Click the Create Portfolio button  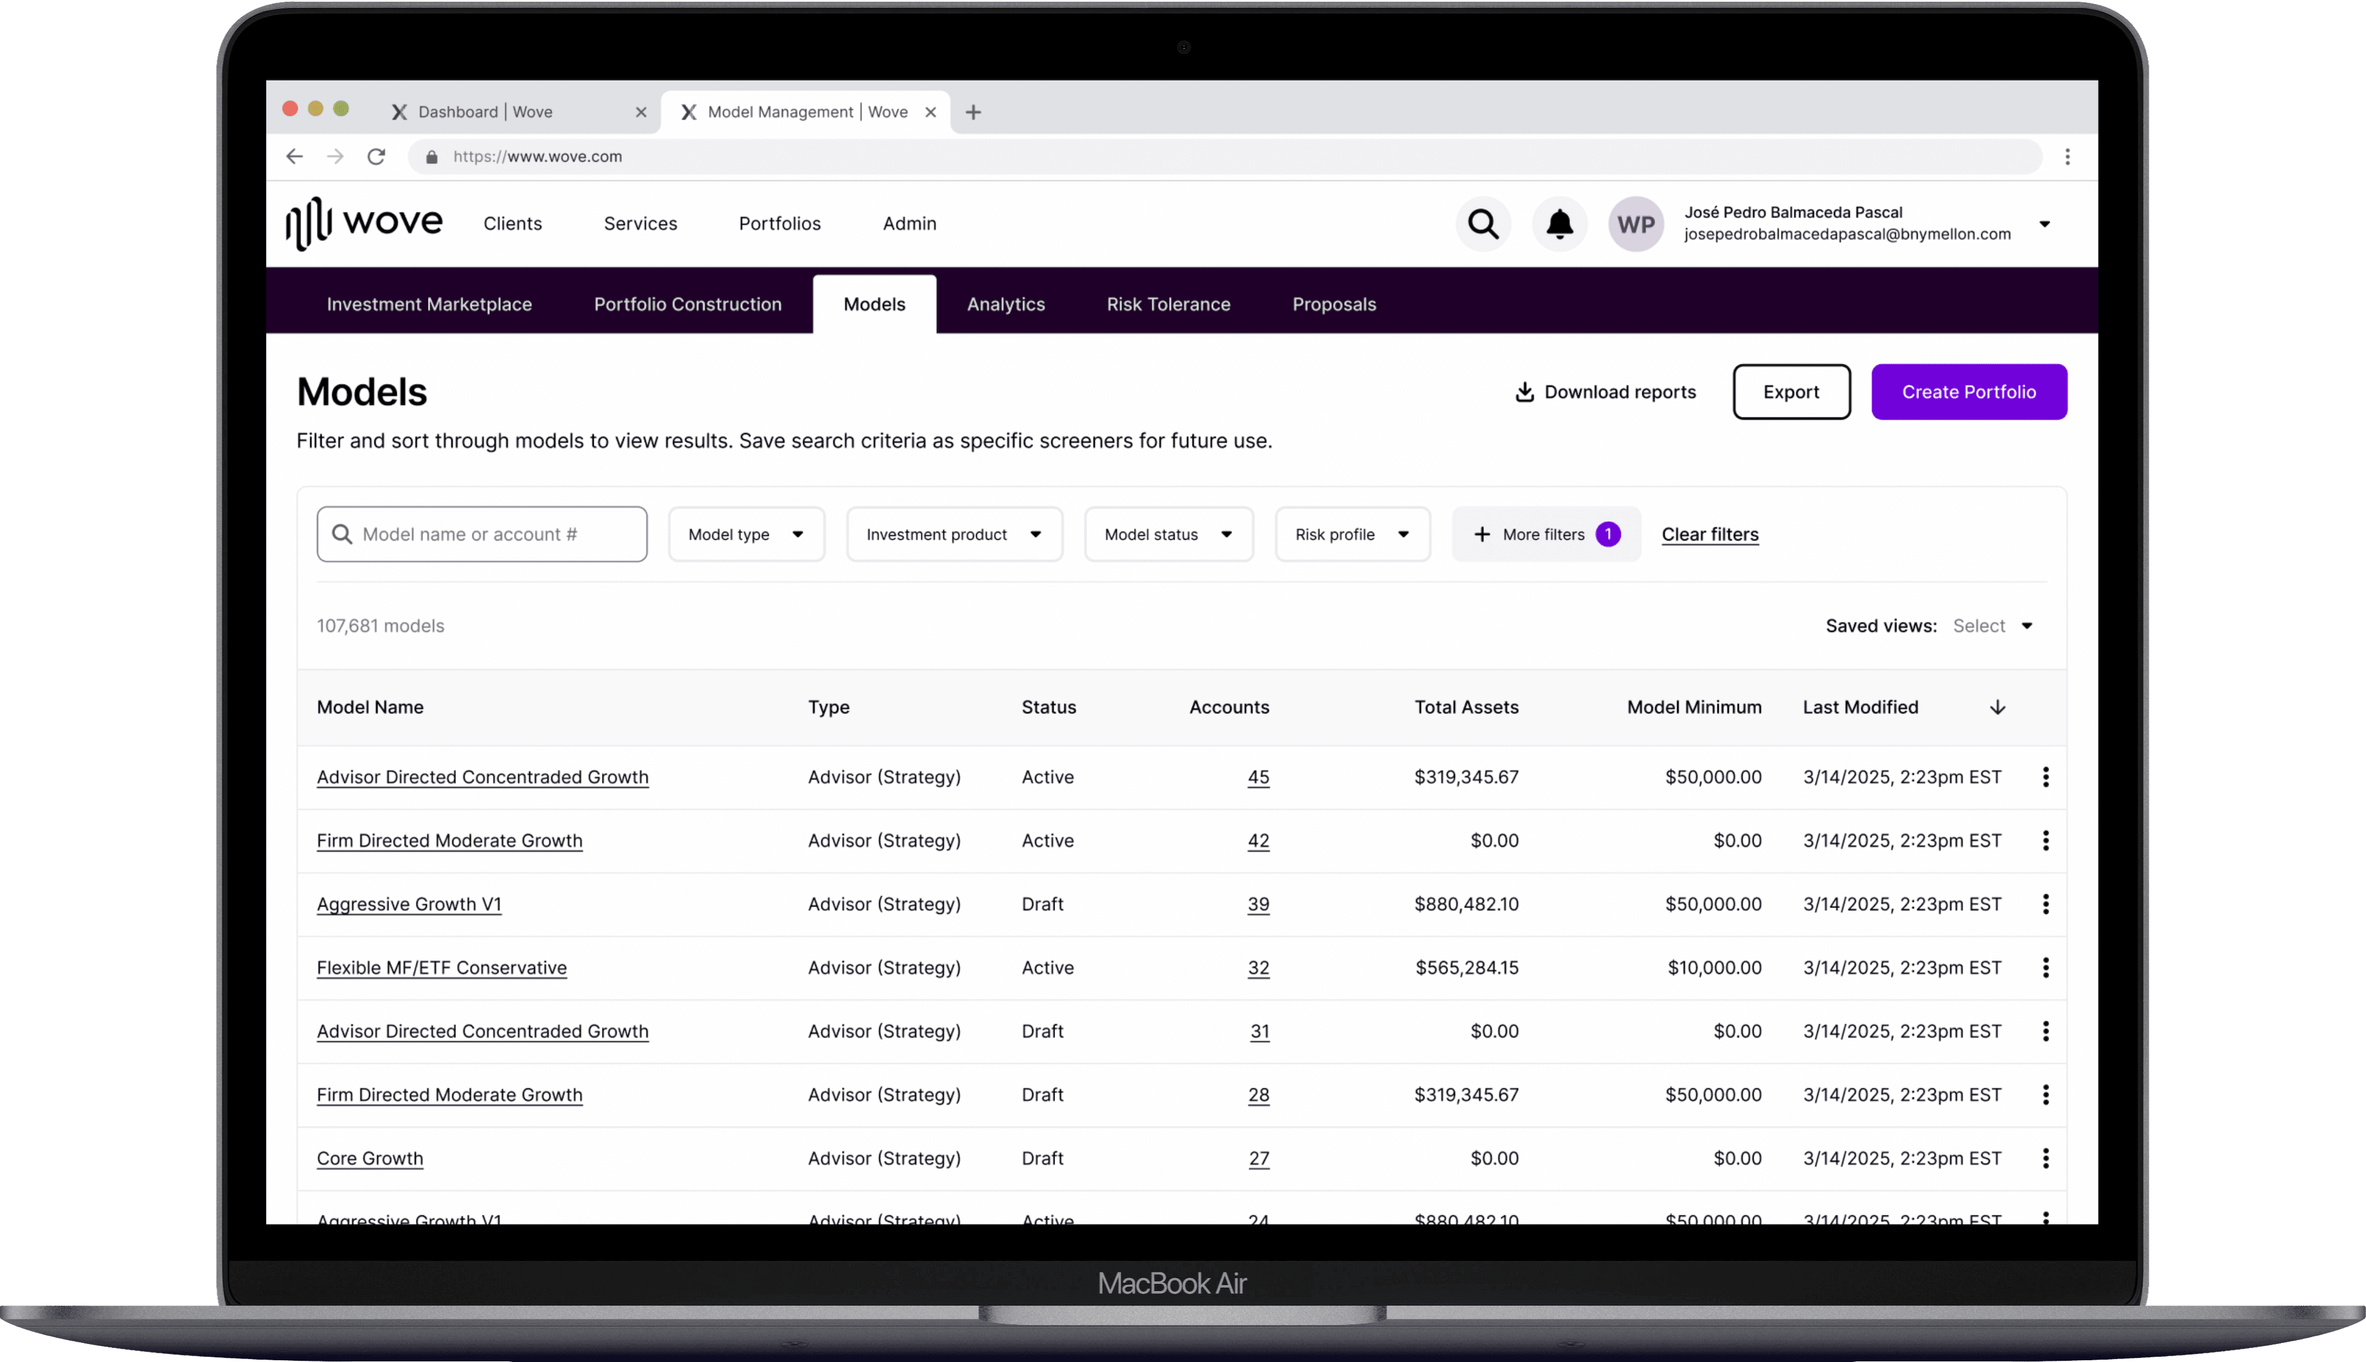[x=1968, y=392]
